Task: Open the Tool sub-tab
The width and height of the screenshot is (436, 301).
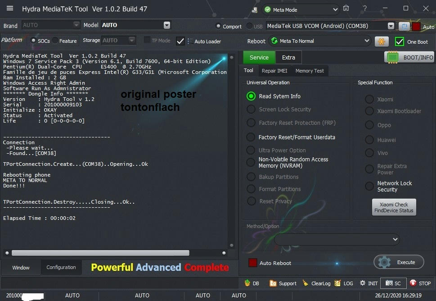Action: coord(248,71)
